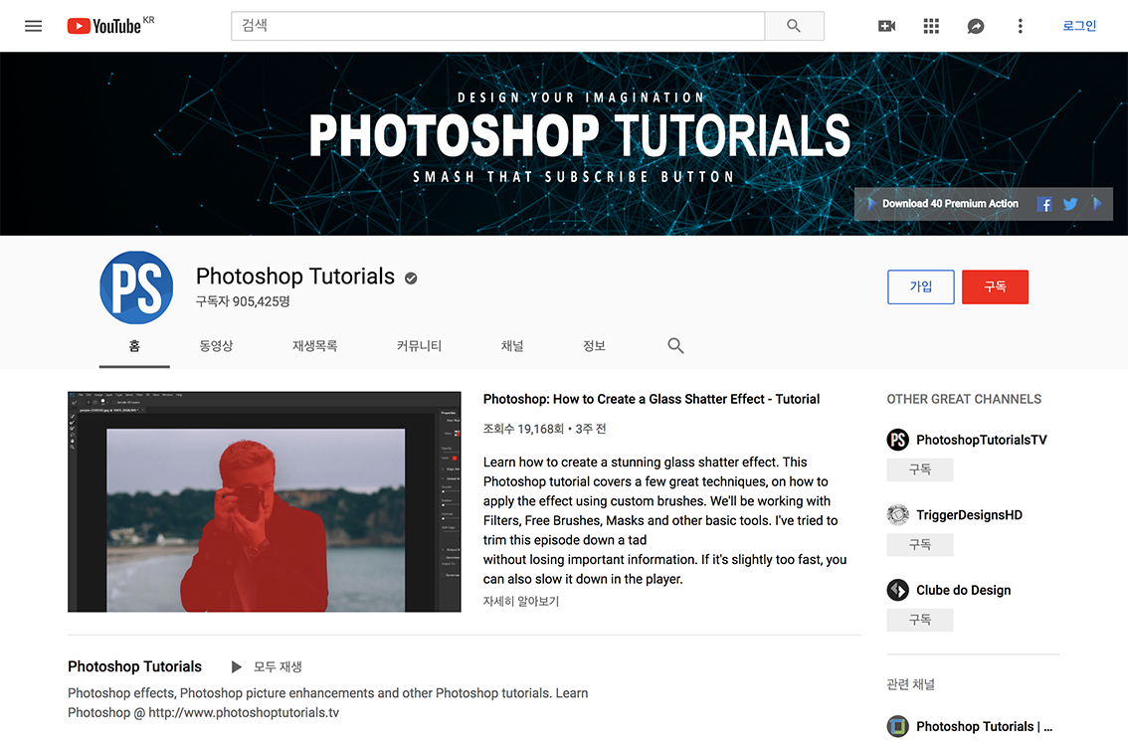Click the 검색 search input field
The height and width of the screenshot is (744, 1128).
click(x=497, y=26)
